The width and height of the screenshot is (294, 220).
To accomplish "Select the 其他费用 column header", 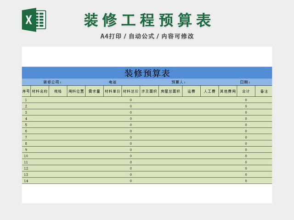I will click(x=228, y=91).
